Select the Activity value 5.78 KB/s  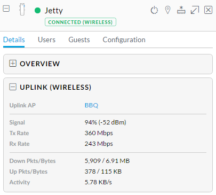pyautogui.click(x=98, y=182)
